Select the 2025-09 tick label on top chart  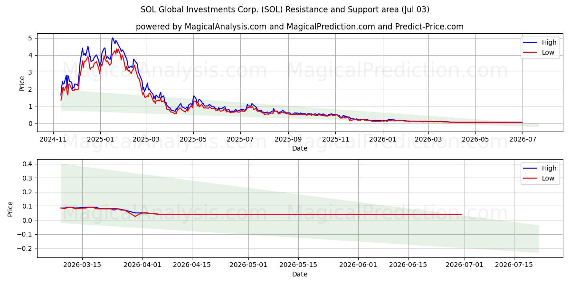pos(288,140)
